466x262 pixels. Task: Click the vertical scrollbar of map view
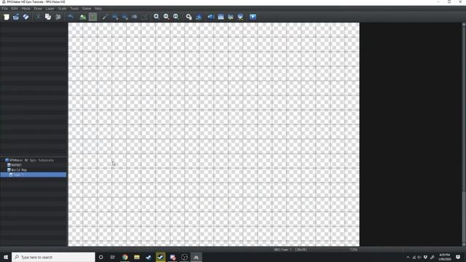464,134
